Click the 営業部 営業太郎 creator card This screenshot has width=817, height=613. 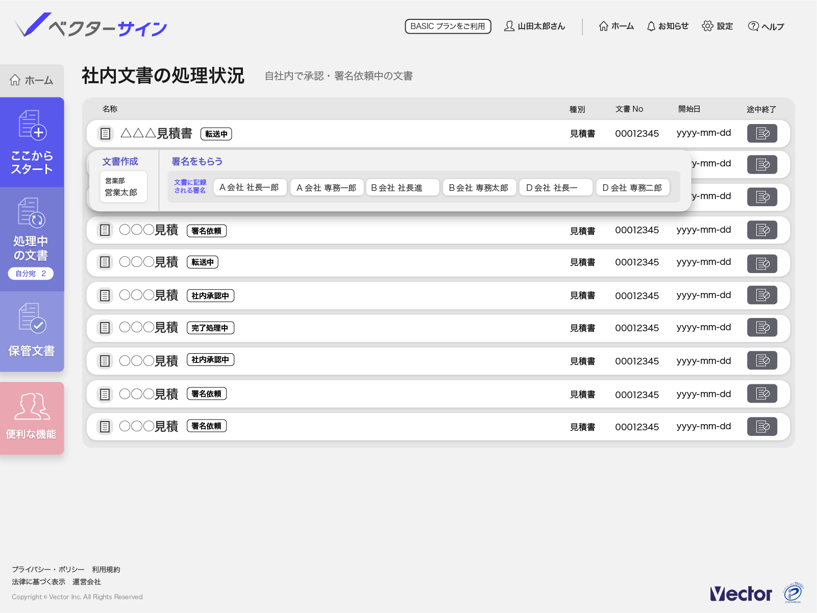pos(123,187)
